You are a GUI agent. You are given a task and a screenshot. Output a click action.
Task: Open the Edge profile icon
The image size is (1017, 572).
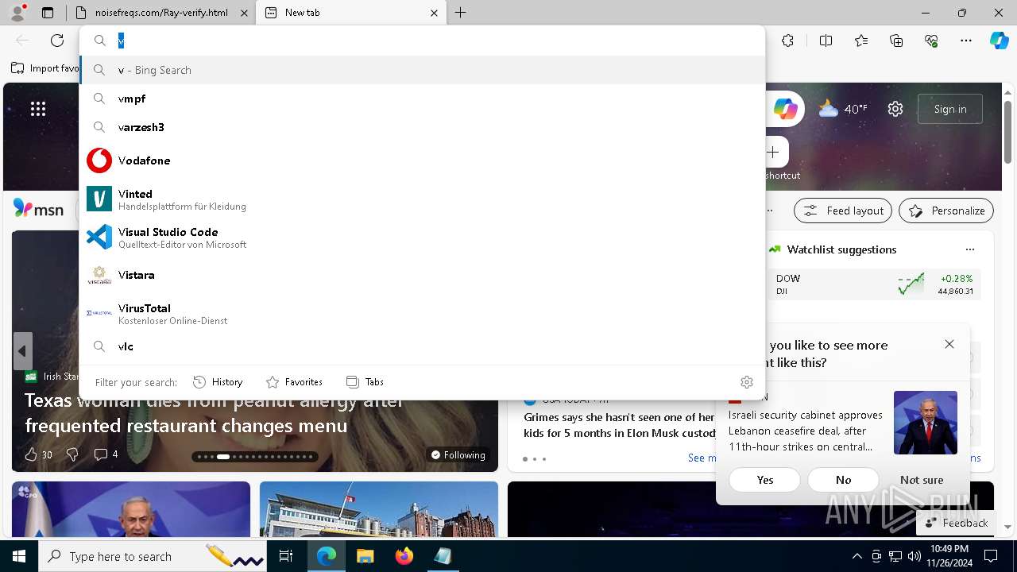click(17, 13)
